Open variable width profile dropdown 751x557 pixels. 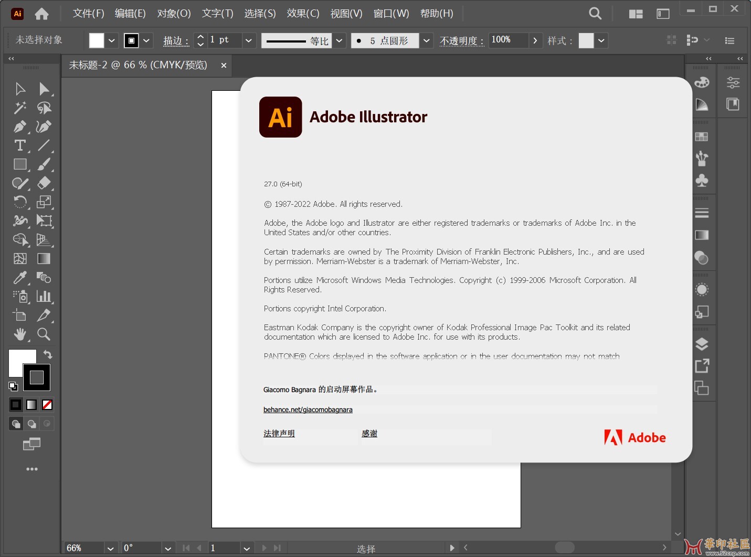tap(339, 40)
